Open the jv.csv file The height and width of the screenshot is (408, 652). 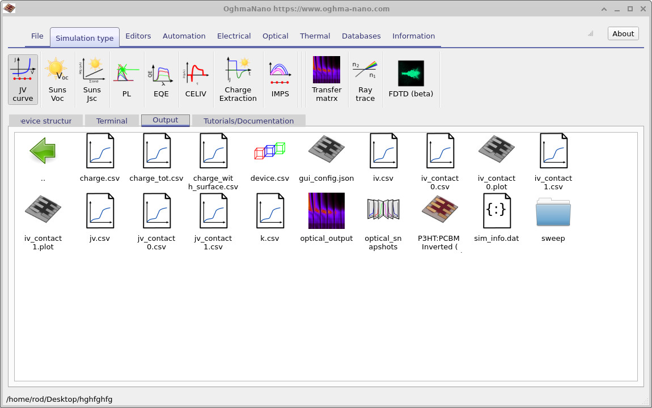click(x=100, y=218)
